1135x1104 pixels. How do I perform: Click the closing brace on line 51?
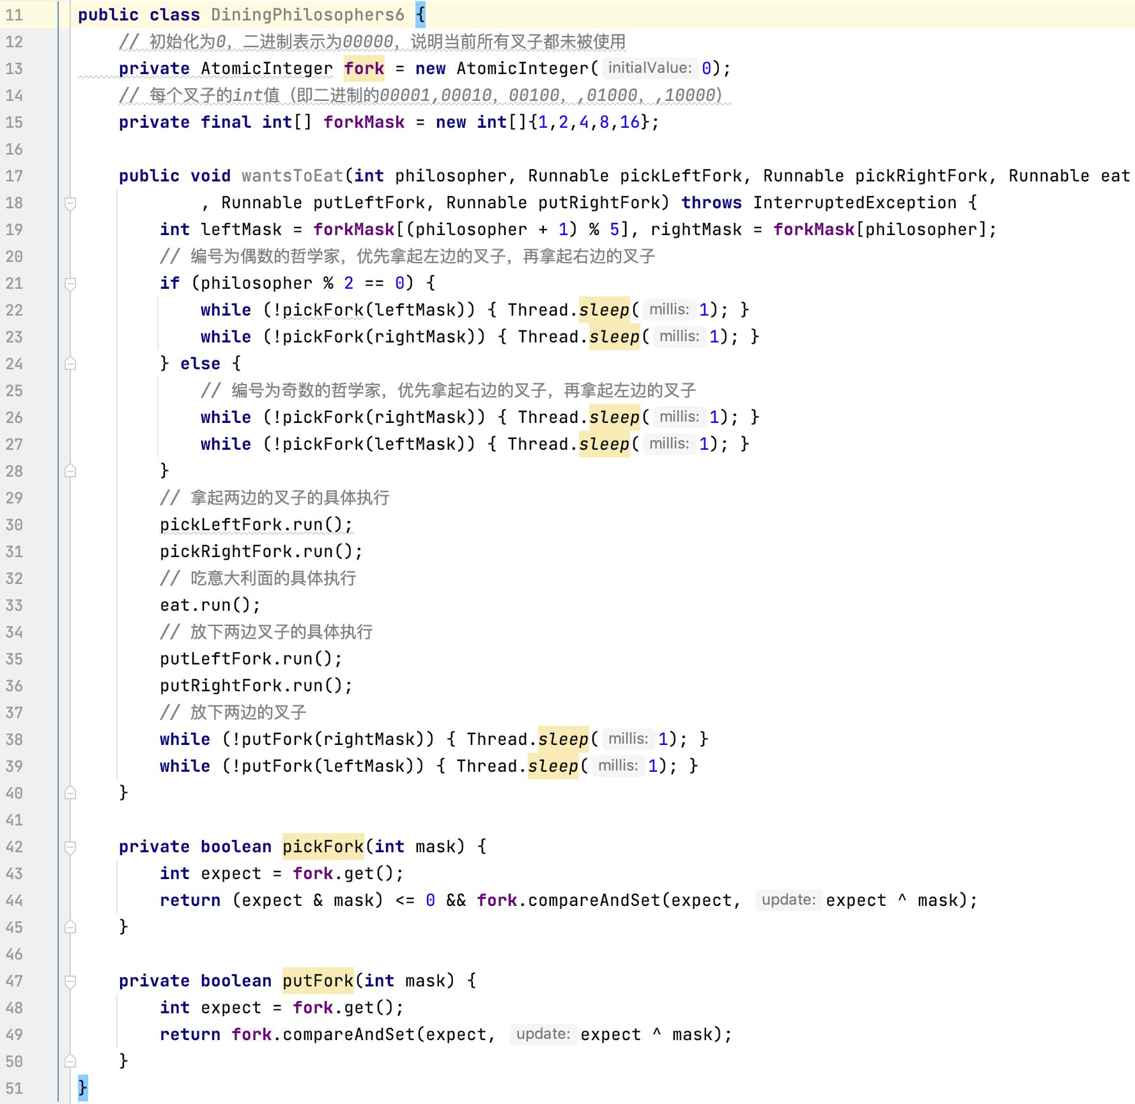(x=82, y=1088)
